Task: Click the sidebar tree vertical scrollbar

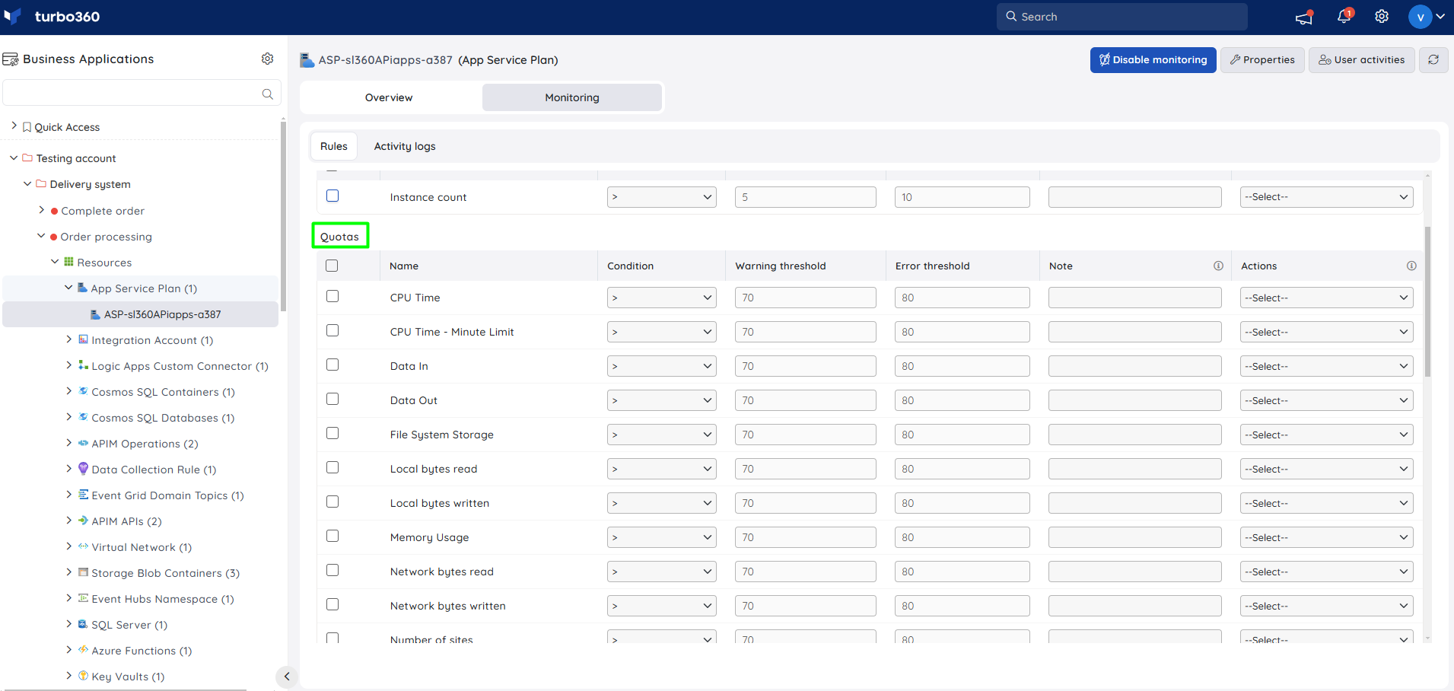Action: coord(283,217)
